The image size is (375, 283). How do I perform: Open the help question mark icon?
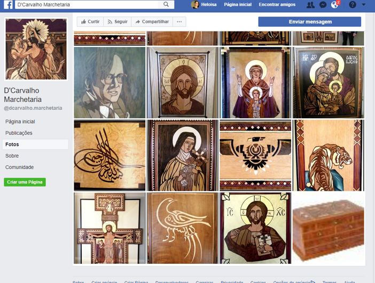tap(353, 5)
